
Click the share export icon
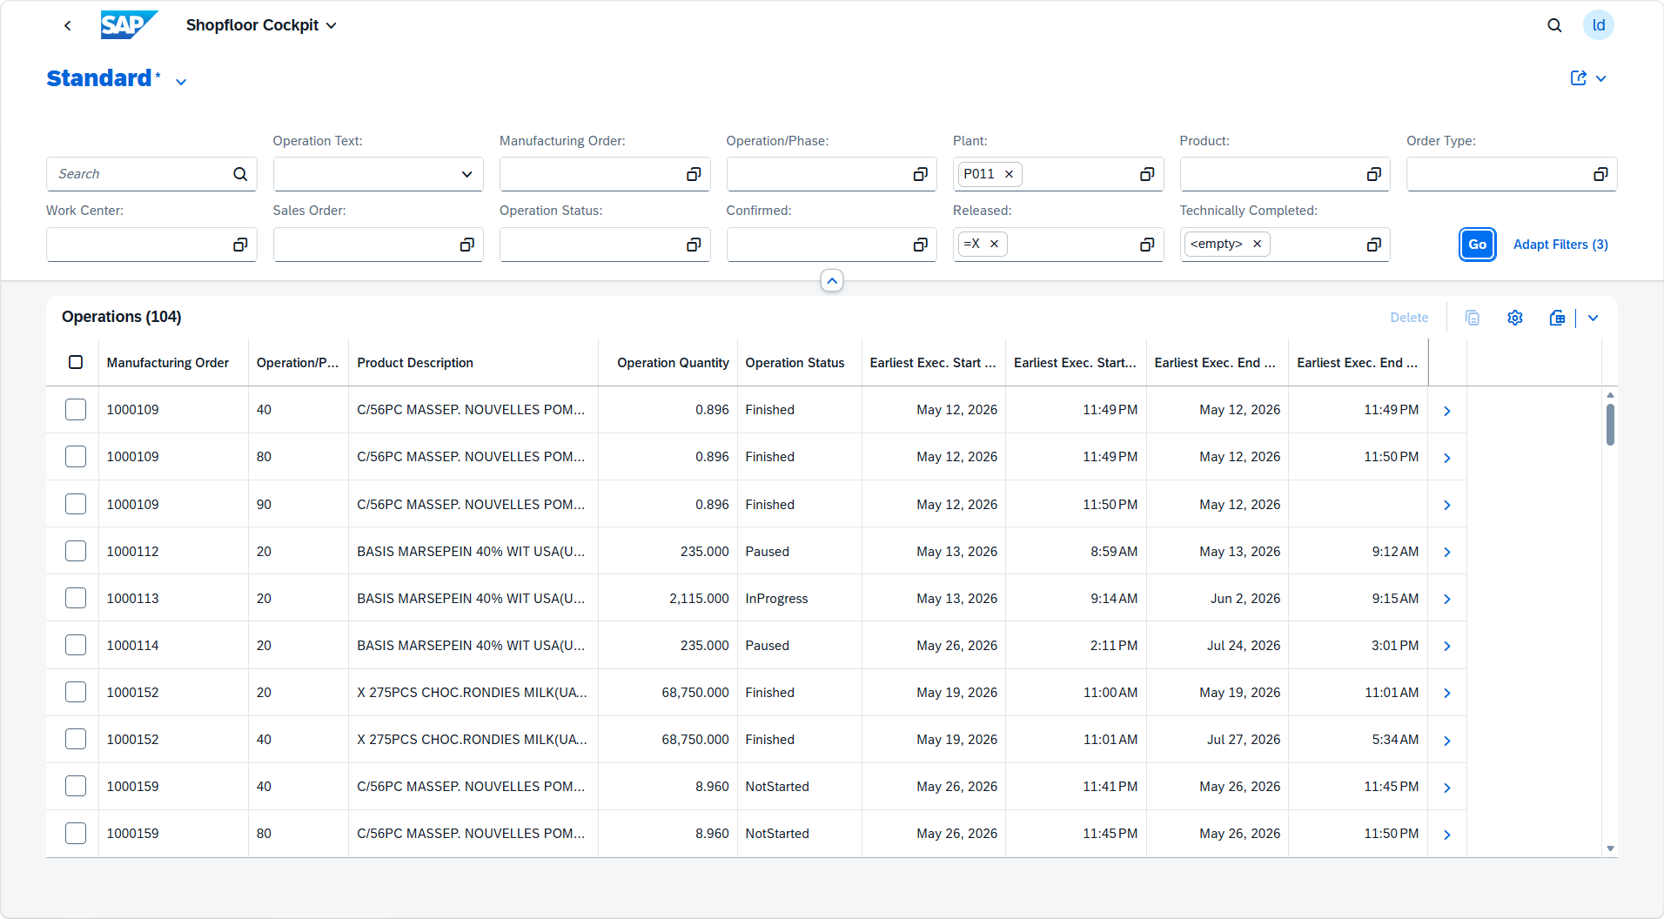coord(1578,78)
